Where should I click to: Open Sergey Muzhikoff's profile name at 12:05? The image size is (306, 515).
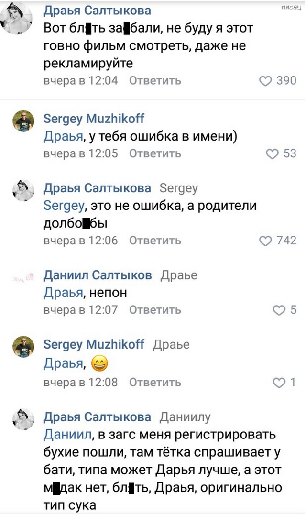[x=94, y=119]
